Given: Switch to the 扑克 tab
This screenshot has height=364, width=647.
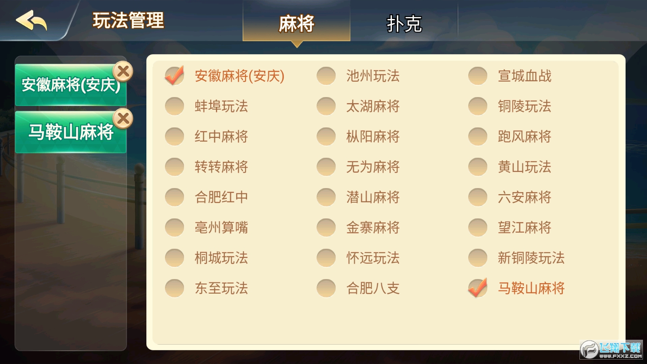Looking at the screenshot, I should [404, 23].
